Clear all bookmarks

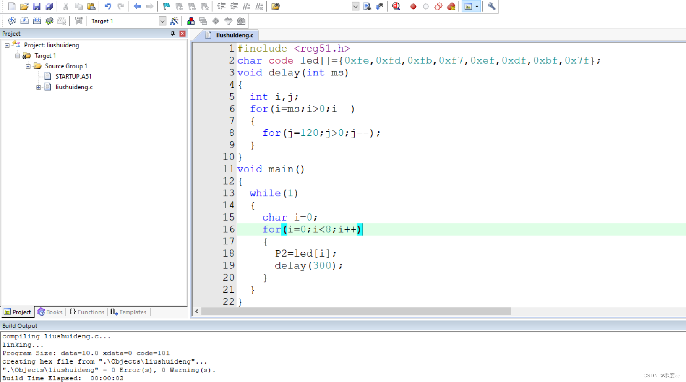(x=205, y=6)
